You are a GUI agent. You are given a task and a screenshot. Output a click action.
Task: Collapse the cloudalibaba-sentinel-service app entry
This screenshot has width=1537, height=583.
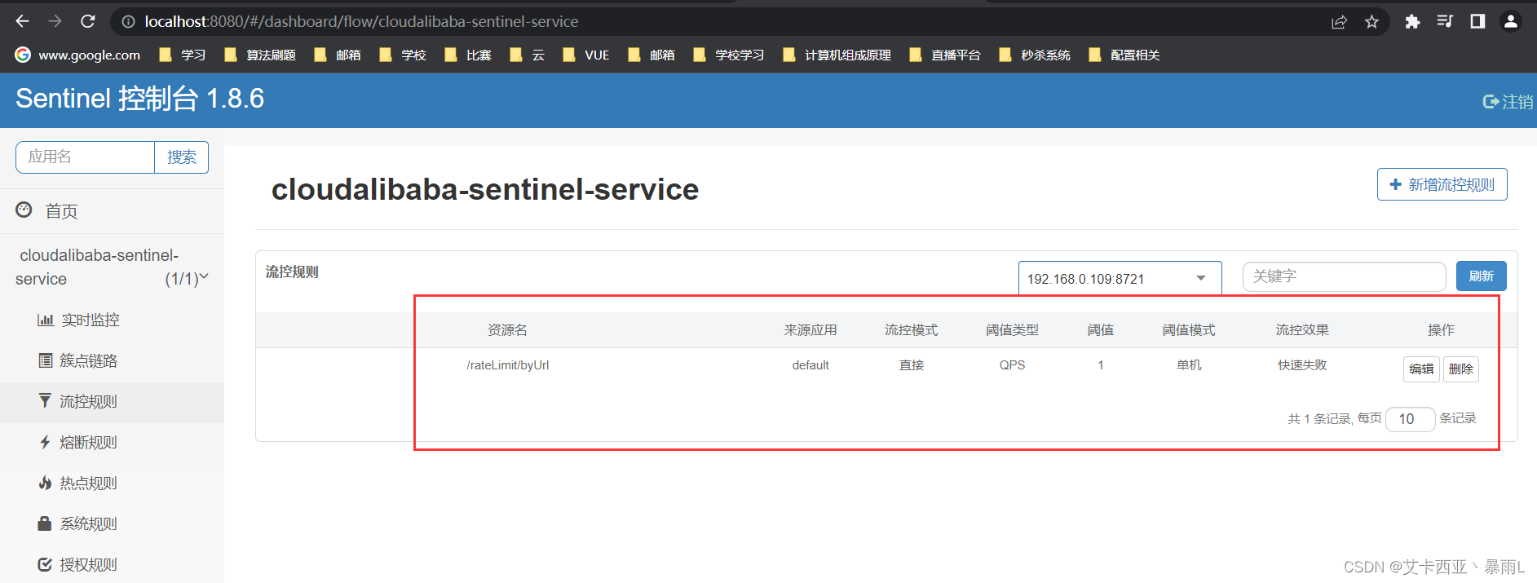click(x=112, y=267)
